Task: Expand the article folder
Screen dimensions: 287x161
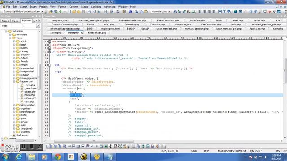Action: pos(14,42)
